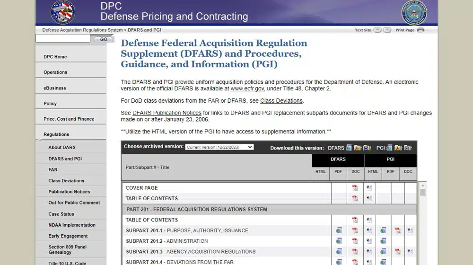Follow the Class Deviations link in body text
The height and width of the screenshot is (265, 473).
[281, 100]
